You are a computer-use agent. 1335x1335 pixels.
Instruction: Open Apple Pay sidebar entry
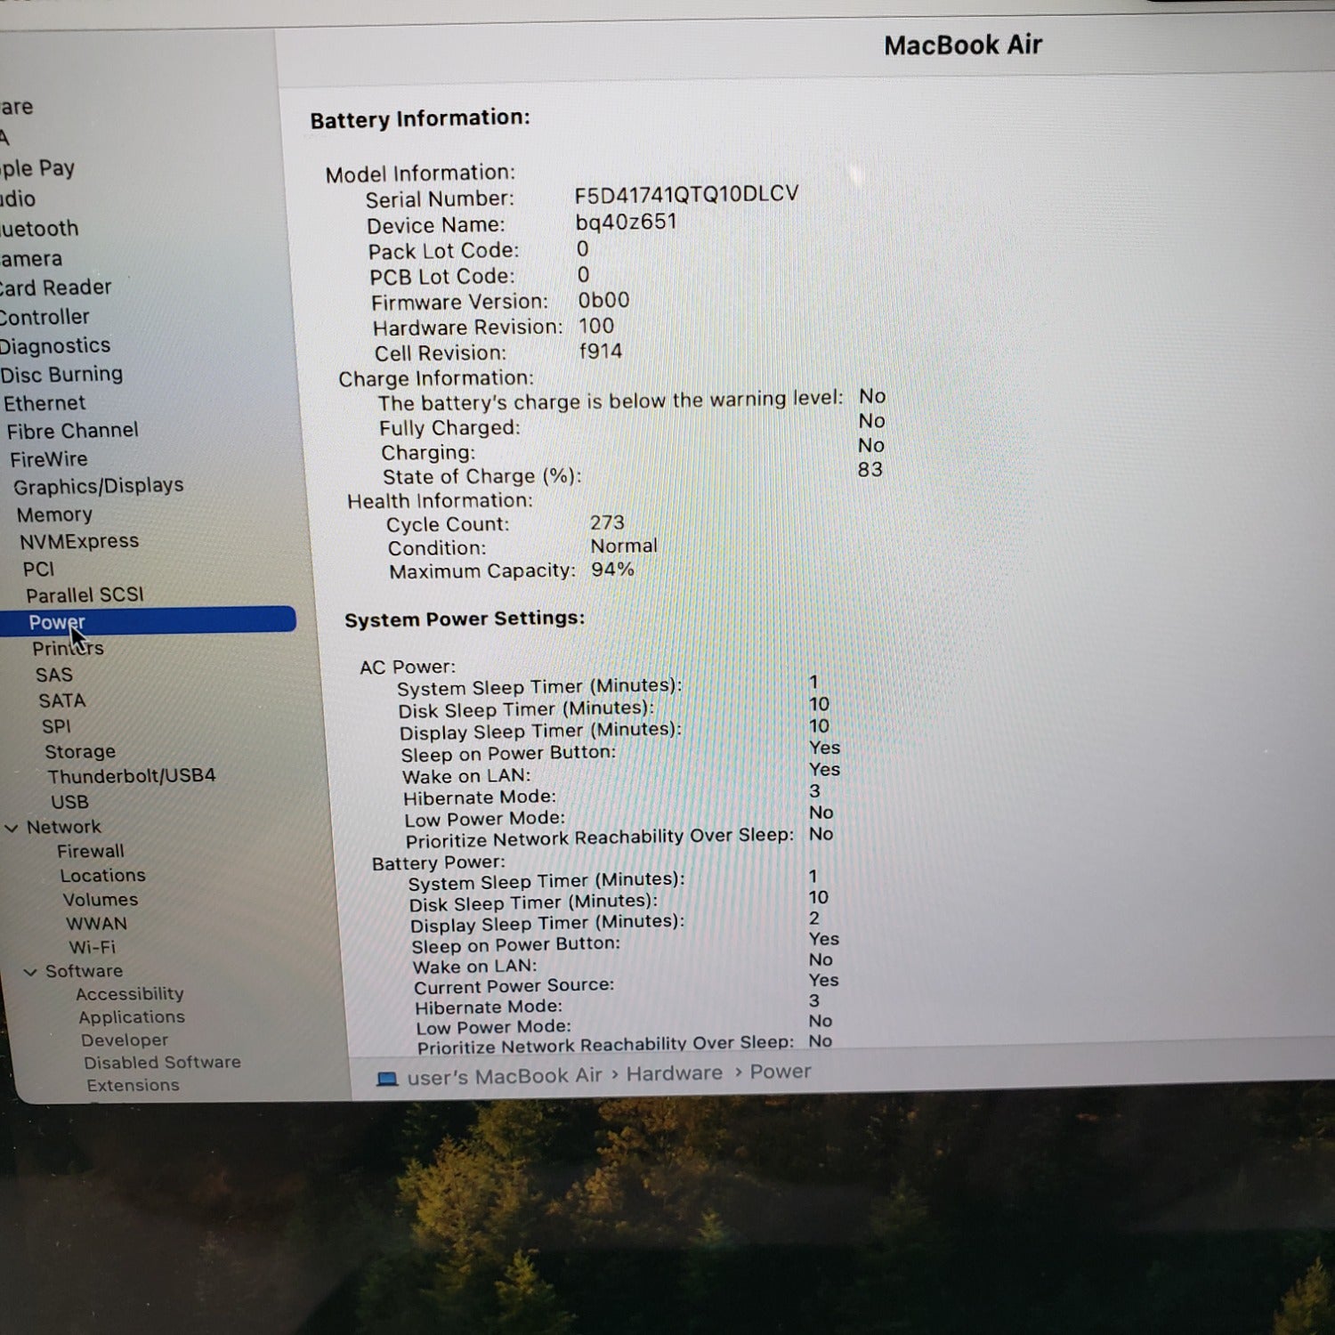[37, 168]
